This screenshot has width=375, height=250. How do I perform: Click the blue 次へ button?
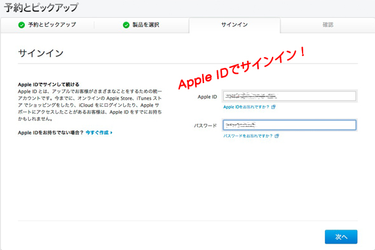[x=341, y=237]
